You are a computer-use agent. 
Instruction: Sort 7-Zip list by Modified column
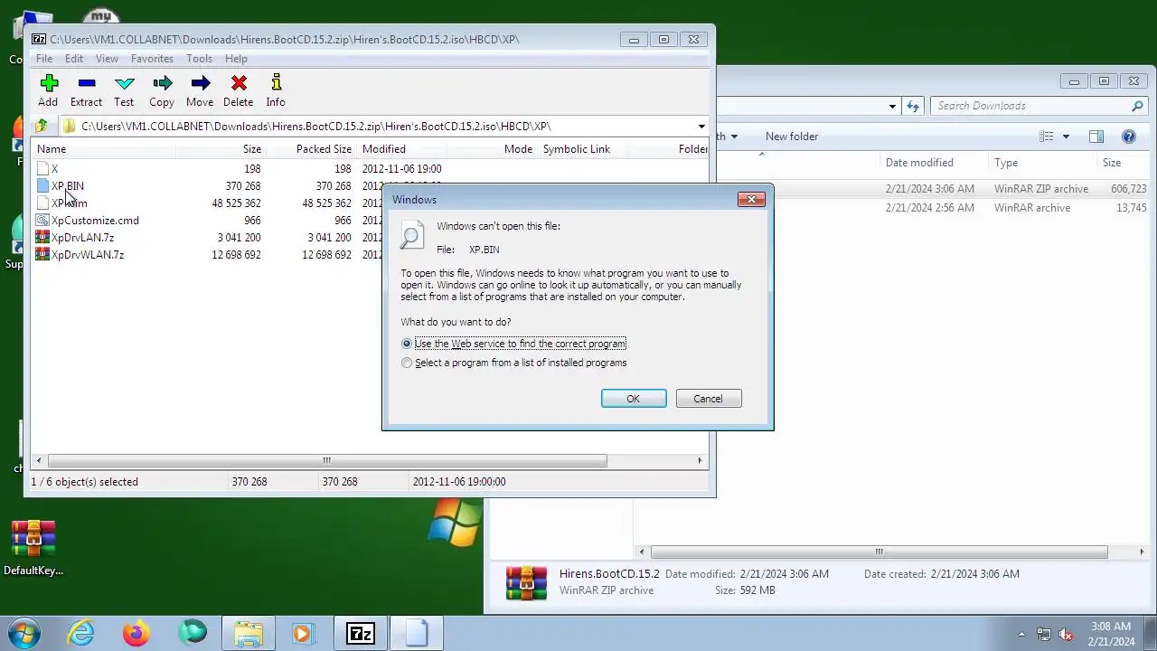[402, 149]
